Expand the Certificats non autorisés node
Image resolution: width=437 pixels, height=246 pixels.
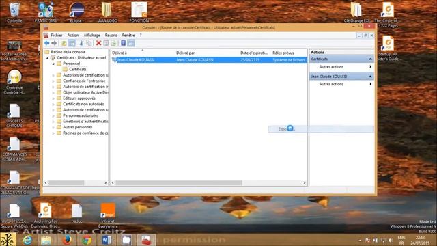coord(53,104)
